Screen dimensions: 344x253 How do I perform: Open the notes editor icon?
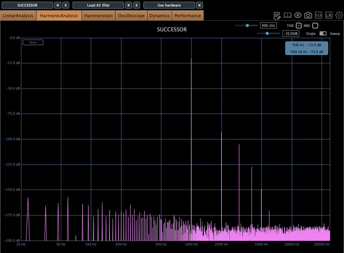277,15
